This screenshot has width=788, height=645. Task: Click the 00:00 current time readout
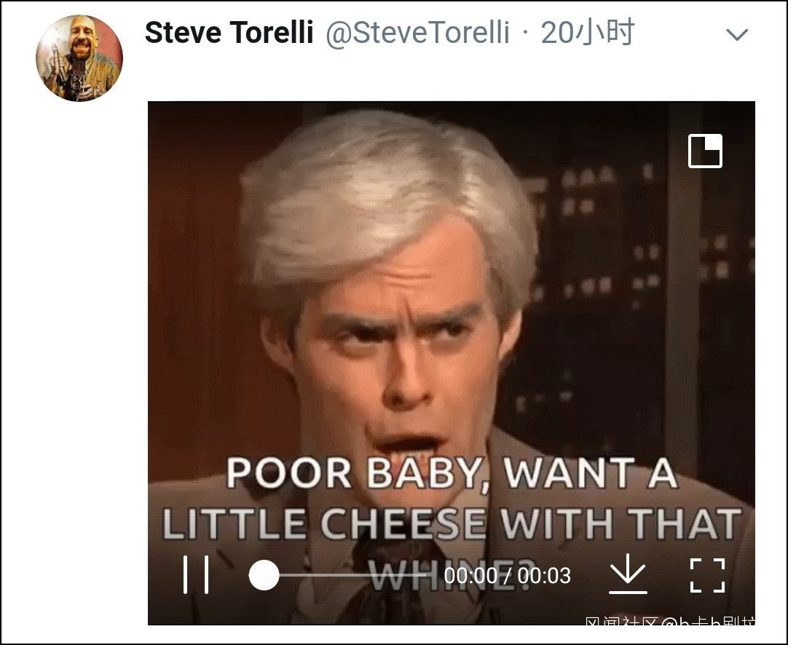(471, 576)
